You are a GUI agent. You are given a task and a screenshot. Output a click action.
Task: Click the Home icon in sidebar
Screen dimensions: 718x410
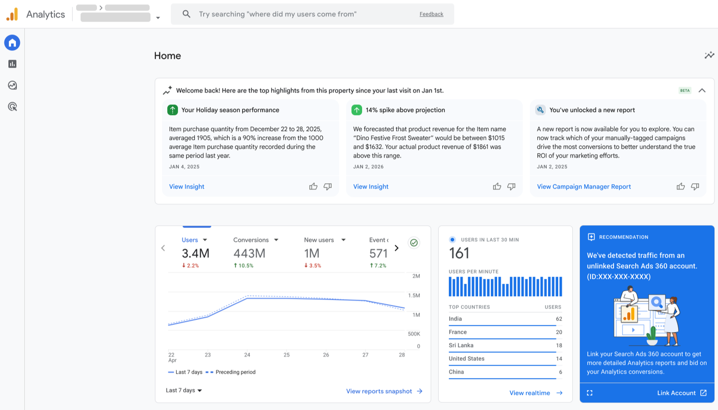click(x=12, y=43)
